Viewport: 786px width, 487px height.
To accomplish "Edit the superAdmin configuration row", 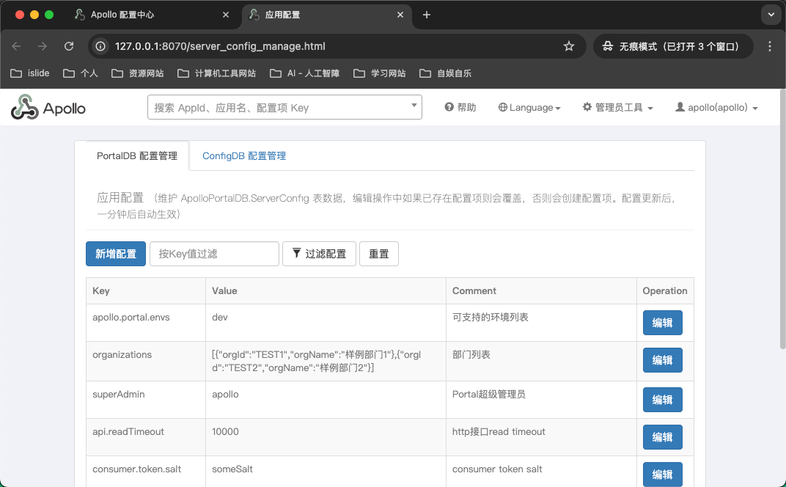I will (662, 400).
